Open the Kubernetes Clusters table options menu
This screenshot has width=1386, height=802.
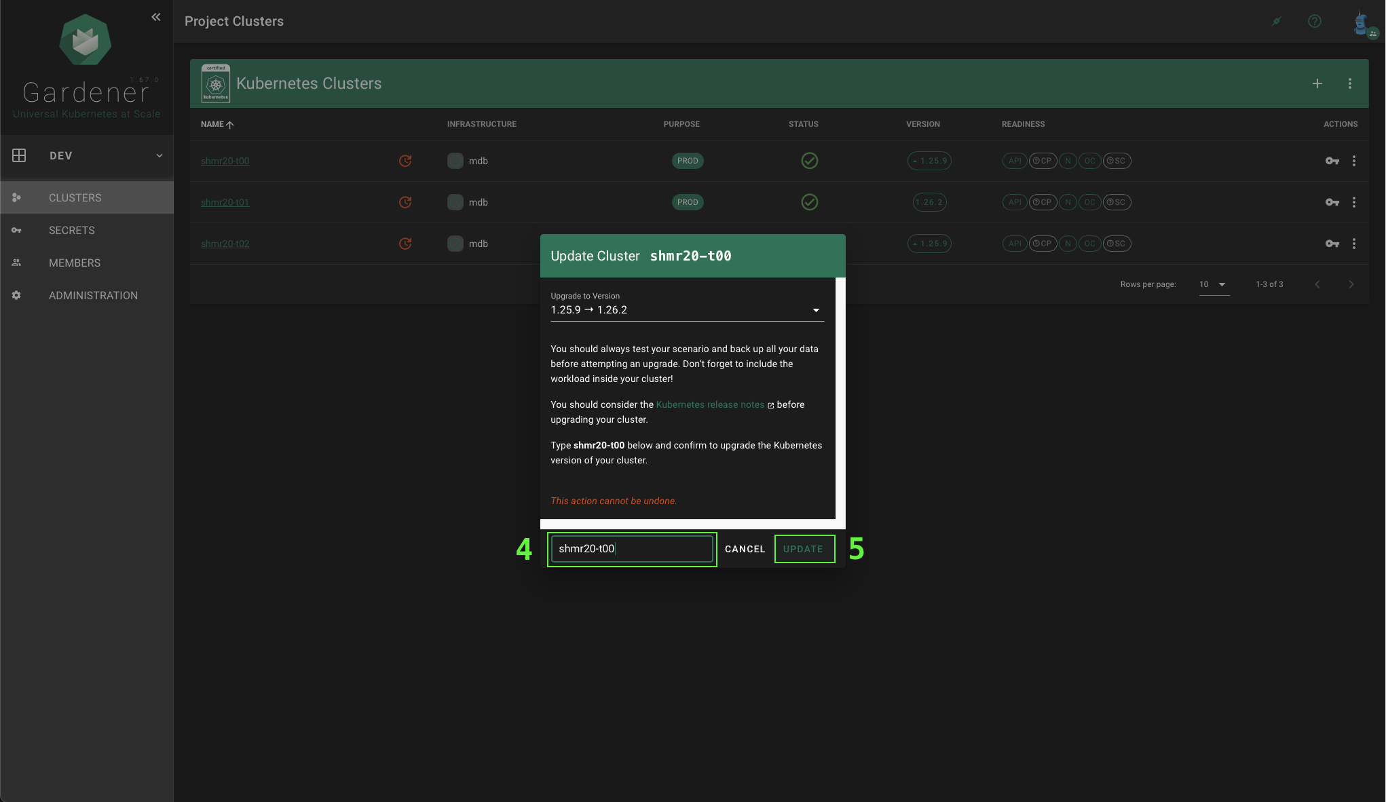1349,83
